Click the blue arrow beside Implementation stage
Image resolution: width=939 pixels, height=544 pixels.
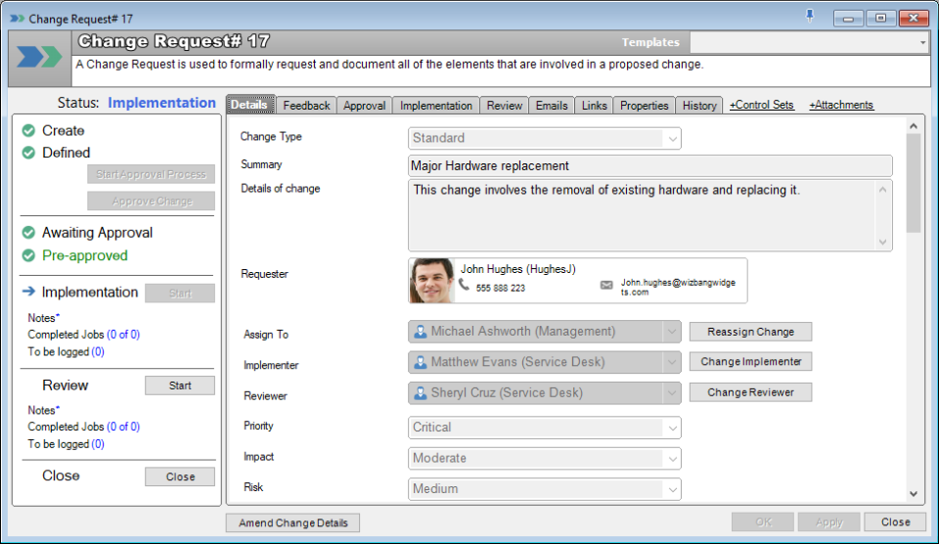(28, 292)
